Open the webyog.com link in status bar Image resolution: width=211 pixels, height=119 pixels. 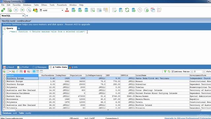[x=12, y=118]
